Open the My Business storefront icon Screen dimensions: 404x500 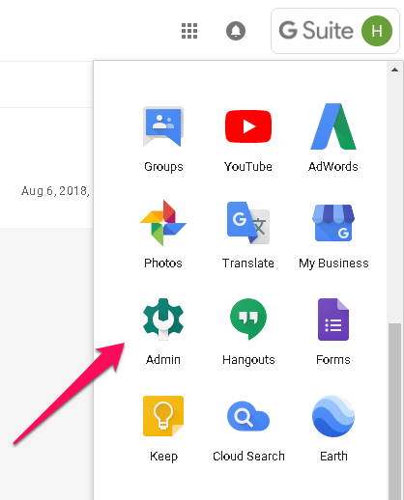(x=333, y=223)
